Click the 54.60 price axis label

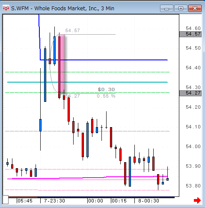tap(193, 28)
